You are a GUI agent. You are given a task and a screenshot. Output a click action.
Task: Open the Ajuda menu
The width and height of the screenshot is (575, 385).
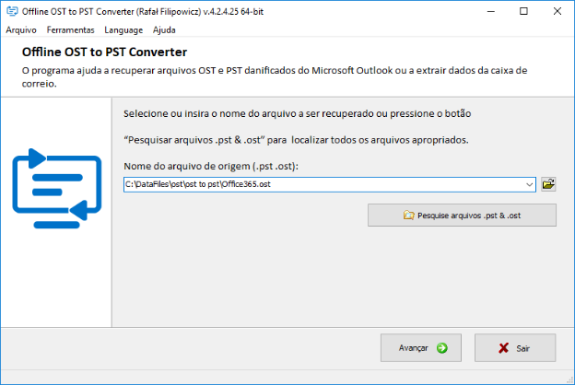pyautogui.click(x=164, y=29)
